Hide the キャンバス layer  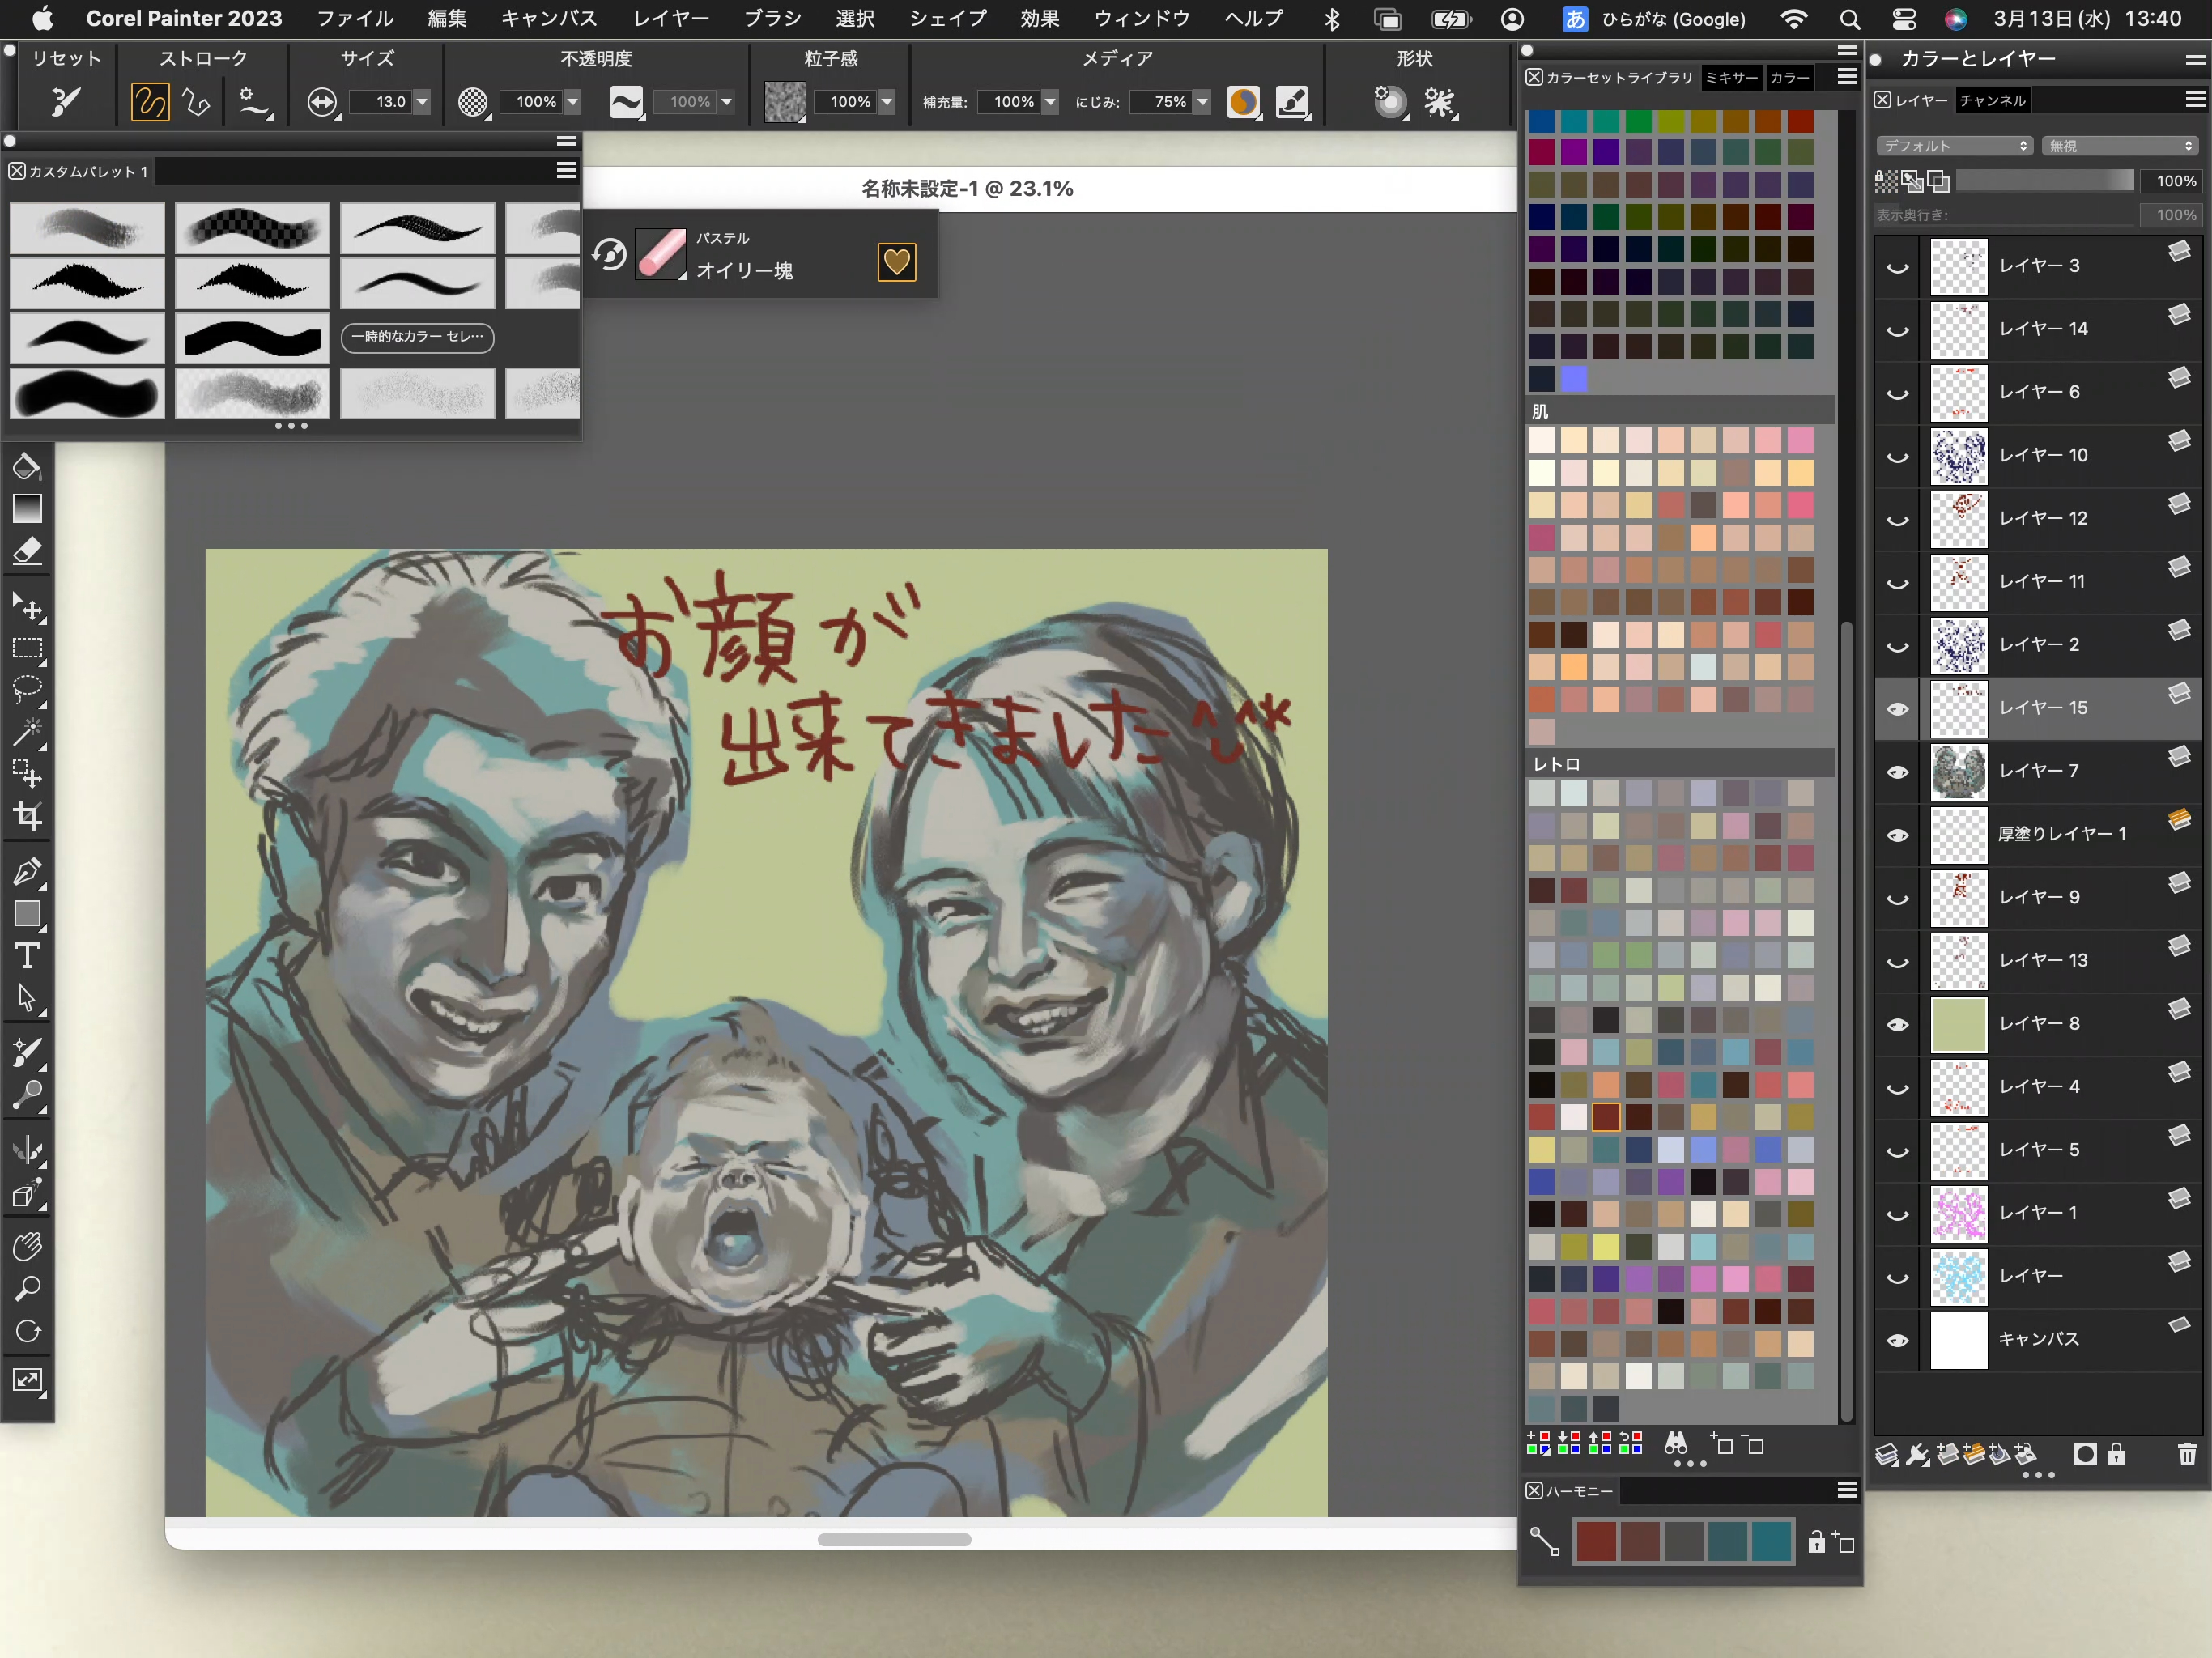[1897, 1340]
